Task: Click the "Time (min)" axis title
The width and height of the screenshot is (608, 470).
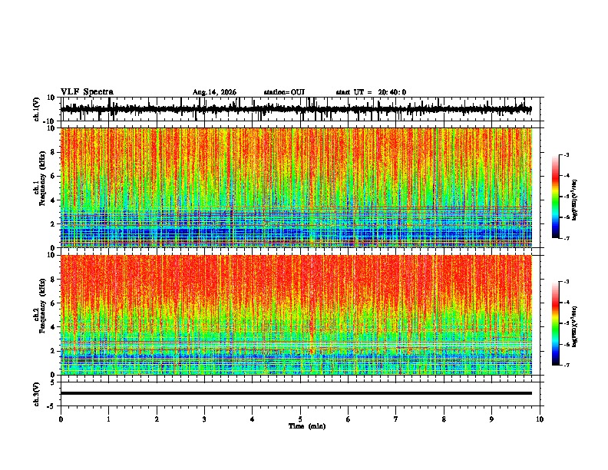Action: [307, 426]
